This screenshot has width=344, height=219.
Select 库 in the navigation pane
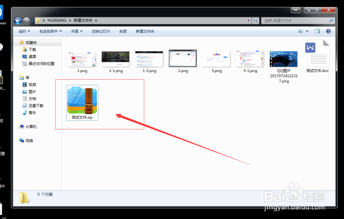click(x=27, y=78)
